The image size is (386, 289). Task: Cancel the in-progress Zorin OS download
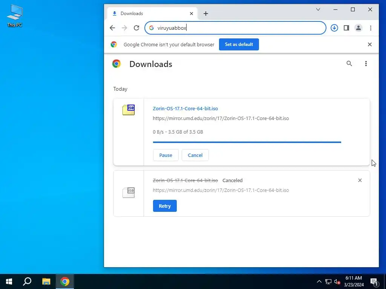[x=195, y=155]
